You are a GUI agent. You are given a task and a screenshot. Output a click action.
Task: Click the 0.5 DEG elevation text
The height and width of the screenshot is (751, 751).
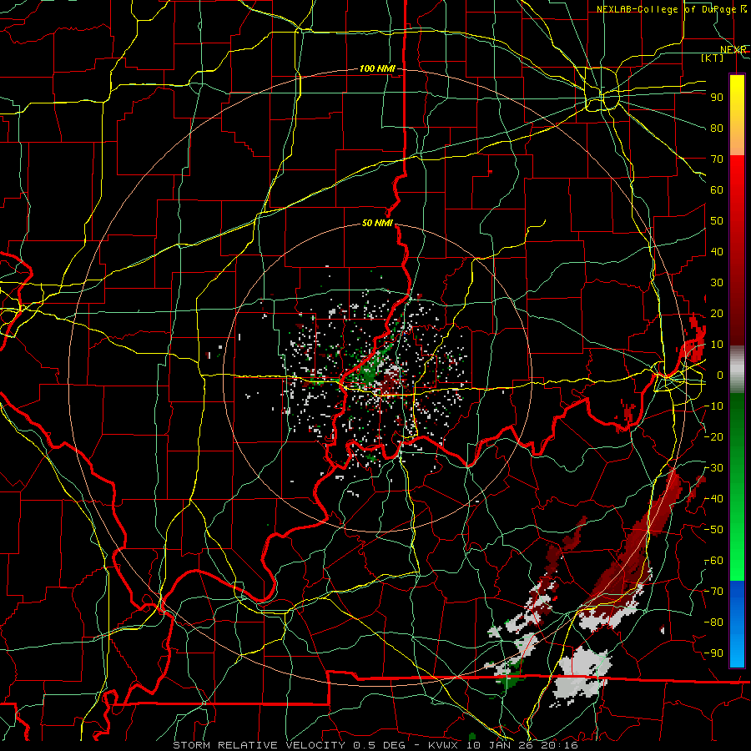point(379,745)
